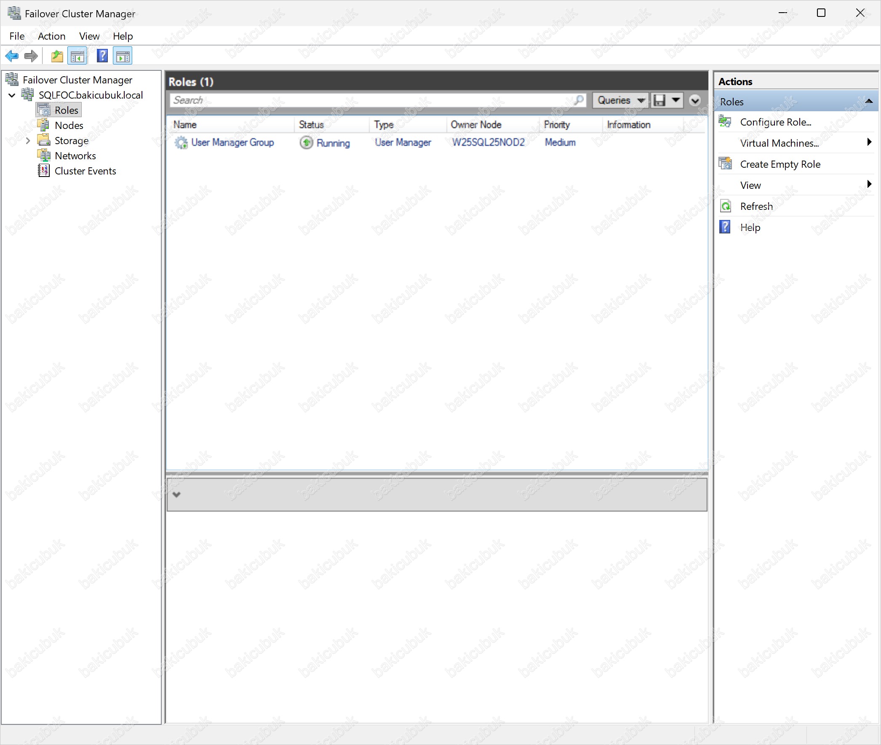Open the View menu in the menu bar
The image size is (881, 745).
[89, 36]
